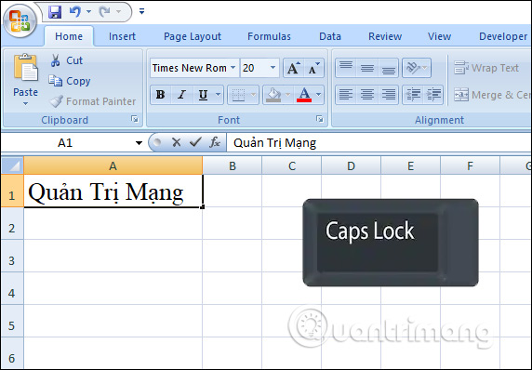Click the Paste clipboard icon
Viewport: 532px width, 370px height.
(x=26, y=68)
